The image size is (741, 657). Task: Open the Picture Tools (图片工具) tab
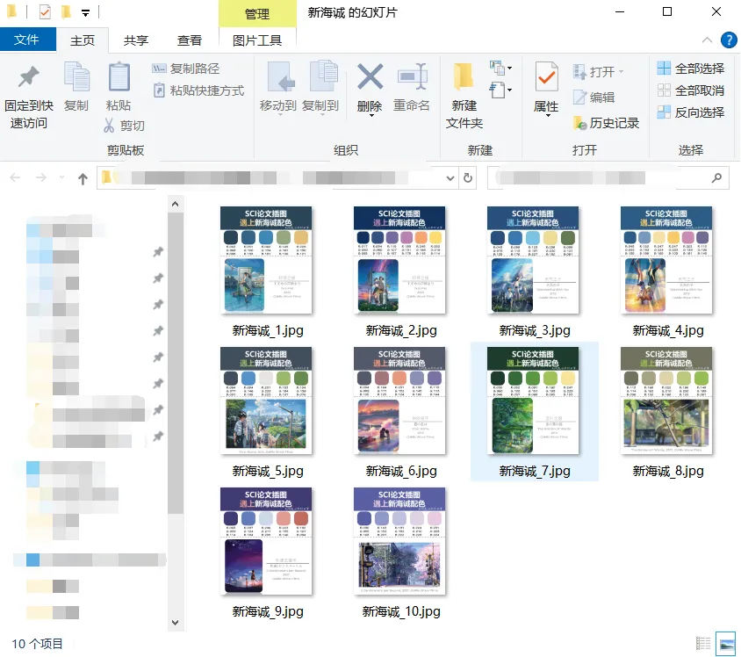click(257, 40)
